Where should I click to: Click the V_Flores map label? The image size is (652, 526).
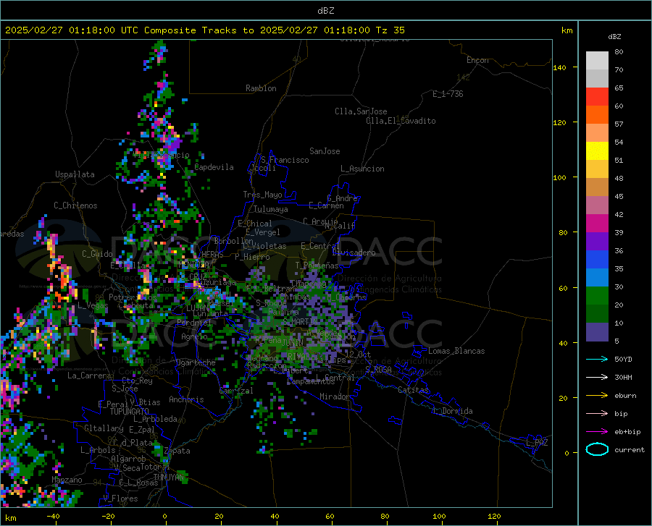pyautogui.click(x=120, y=499)
